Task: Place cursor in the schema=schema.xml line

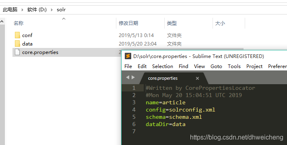Action: tap(174, 117)
